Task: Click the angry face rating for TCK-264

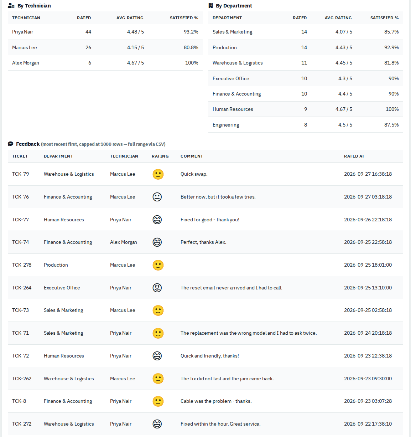Action: pyautogui.click(x=157, y=288)
